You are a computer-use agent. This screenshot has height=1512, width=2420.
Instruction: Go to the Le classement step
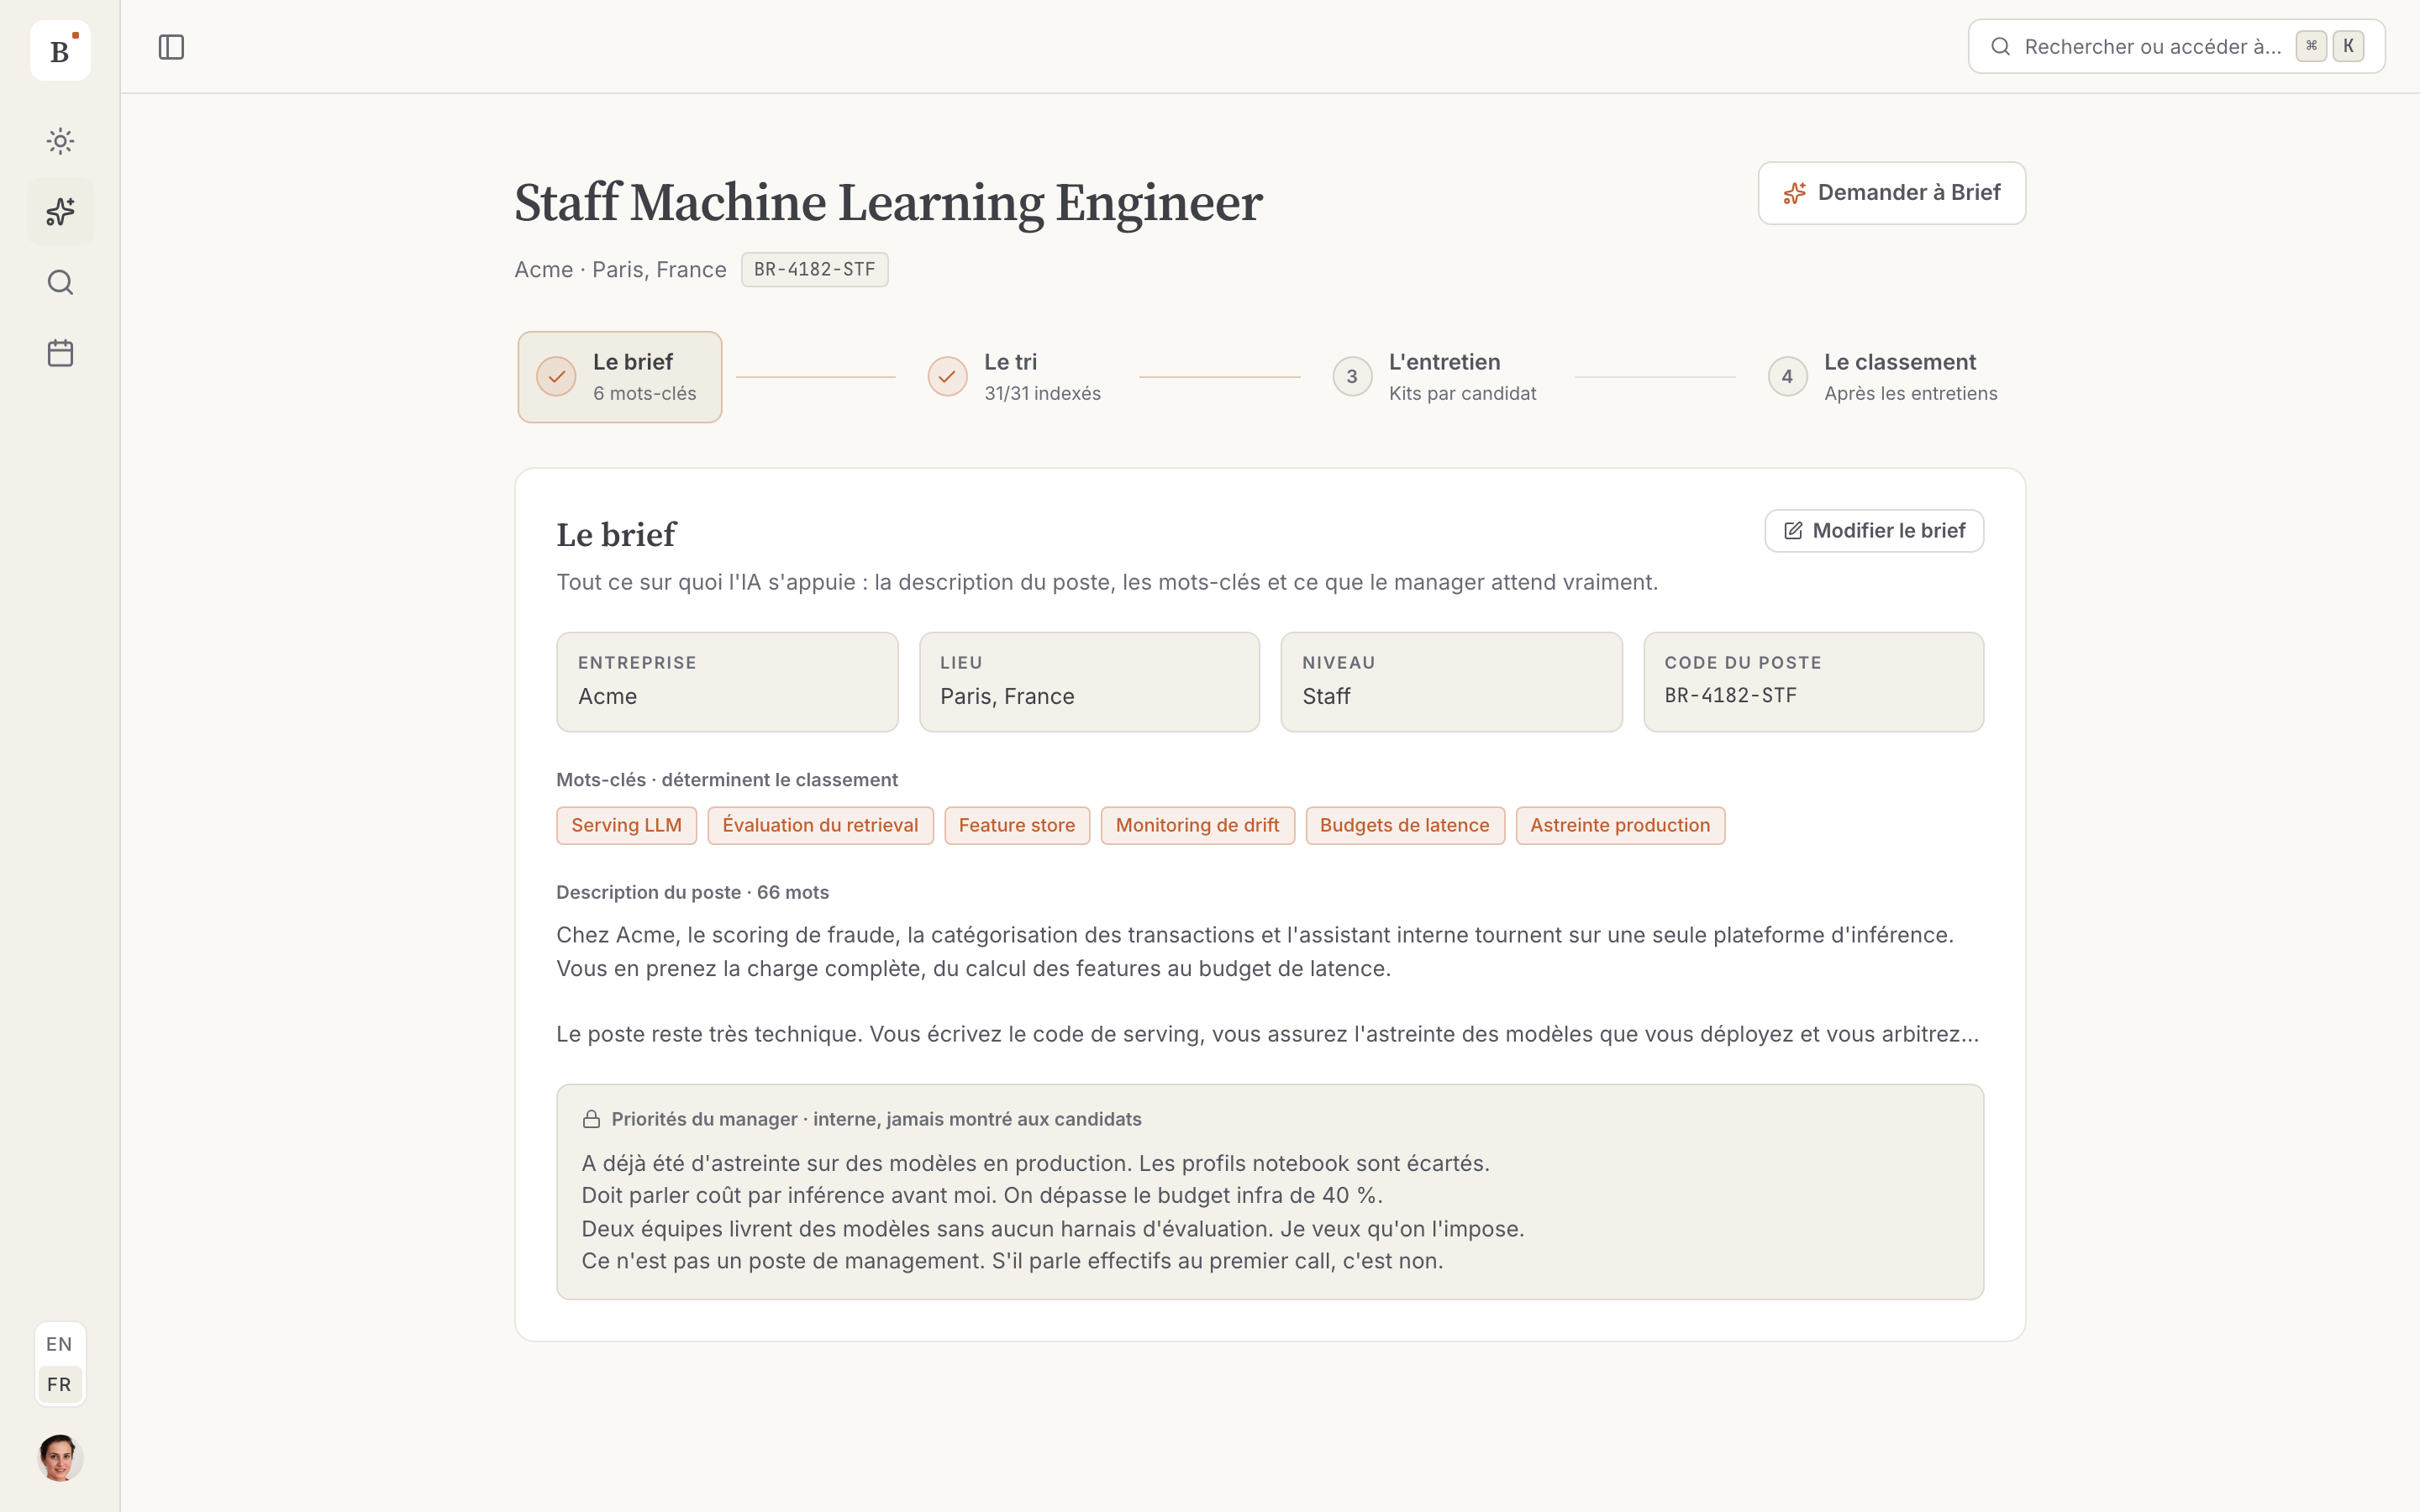click(1882, 377)
